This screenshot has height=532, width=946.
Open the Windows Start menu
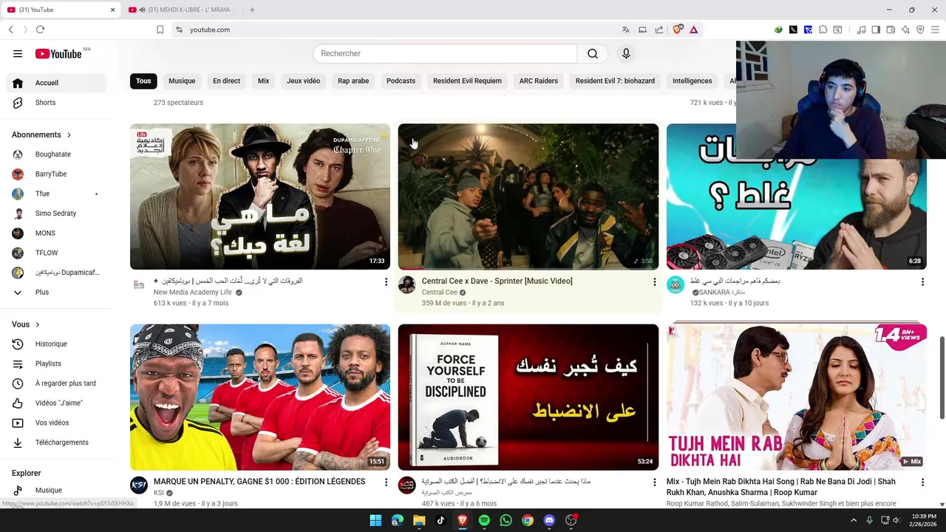pyautogui.click(x=375, y=520)
